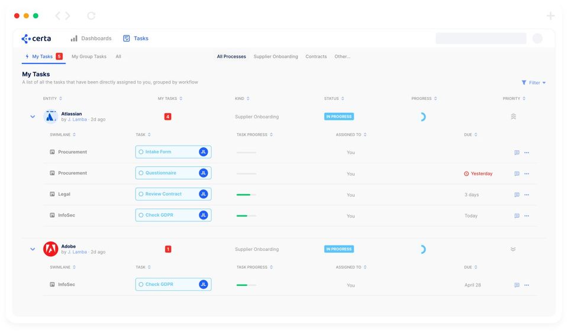Viewport: 568px width, 332px height.
Task: Click the Certa logo
Action: point(36,38)
